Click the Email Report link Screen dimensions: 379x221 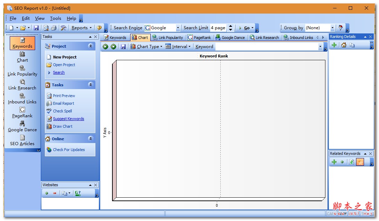pos(64,103)
